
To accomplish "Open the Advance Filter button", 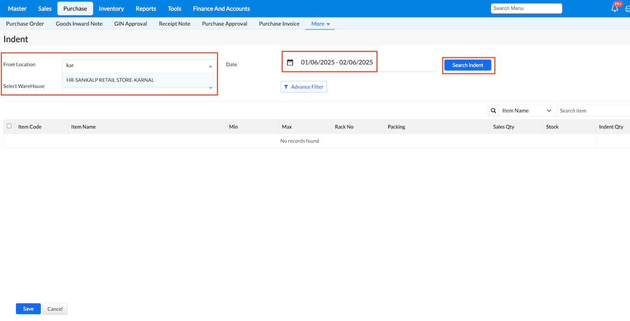I will coord(304,87).
